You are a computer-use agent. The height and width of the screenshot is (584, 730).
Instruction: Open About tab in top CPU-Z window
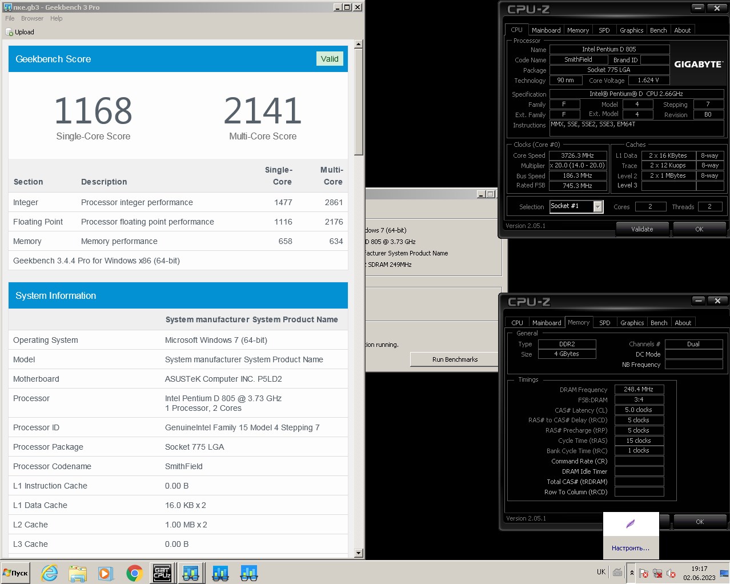click(683, 30)
